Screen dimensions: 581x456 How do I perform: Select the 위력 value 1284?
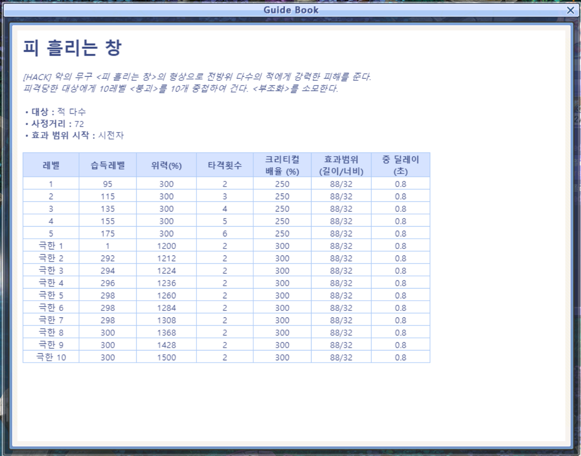tap(166, 308)
